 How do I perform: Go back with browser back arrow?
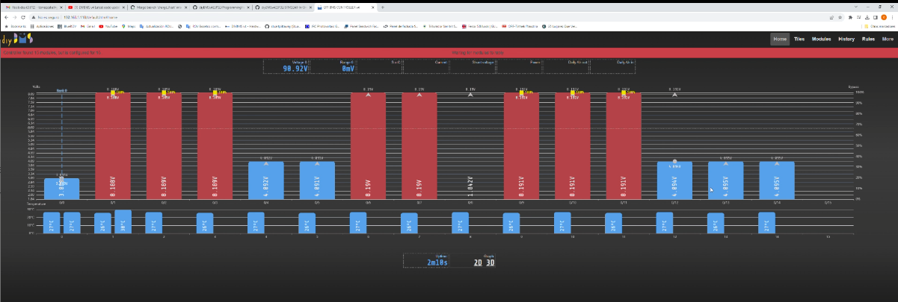[8, 16]
